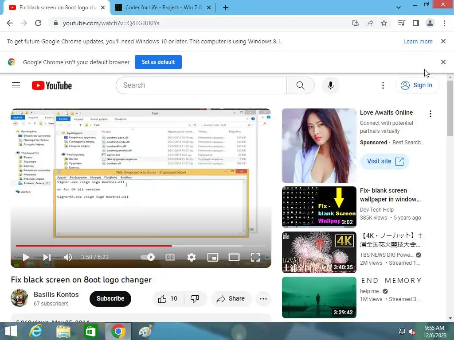The image size is (454, 340).
Task: Open the install/download page icon in address bar
Action: [x=355, y=23]
